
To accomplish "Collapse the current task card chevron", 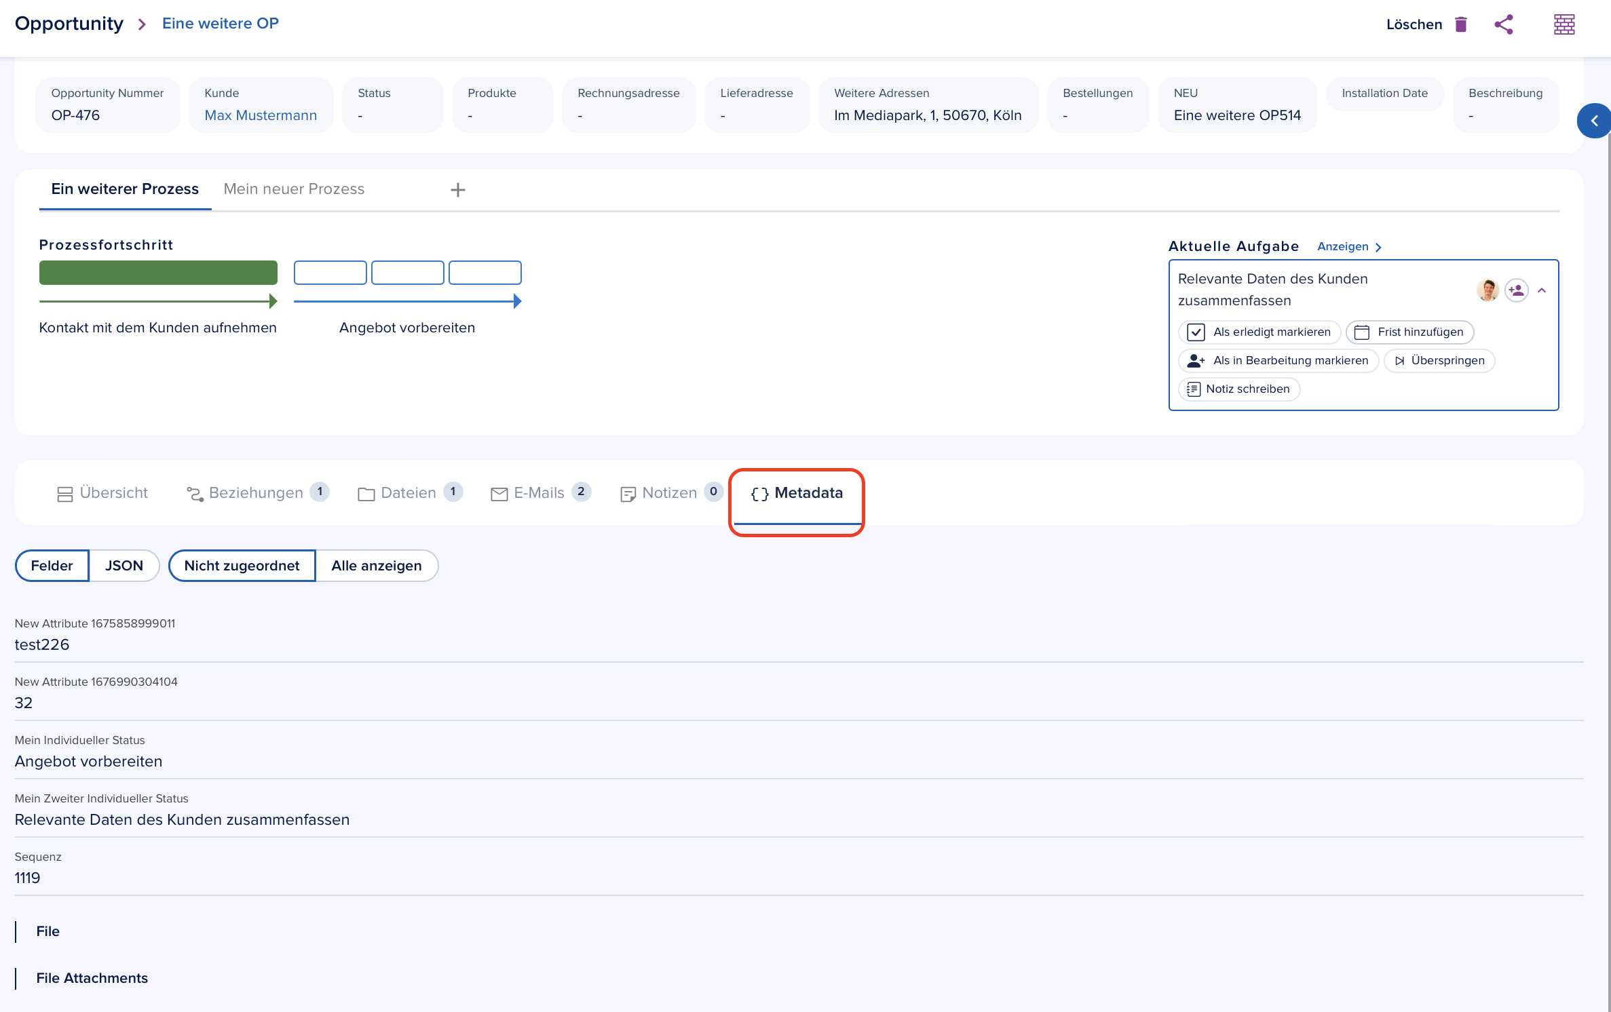I will pyautogui.click(x=1542, y=290).
